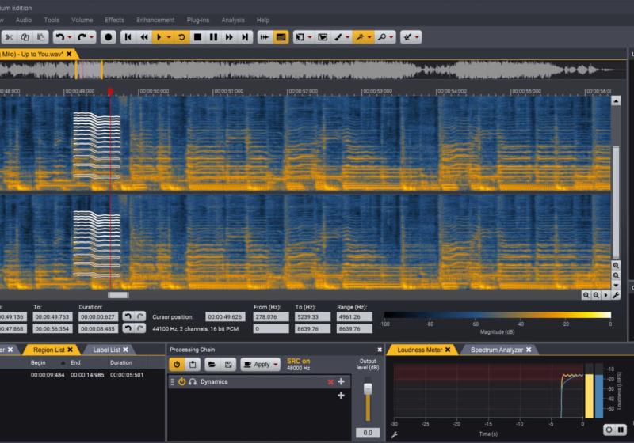Toggle loop playback mode
The image size is (634, 443).
[x=181, y=36]
